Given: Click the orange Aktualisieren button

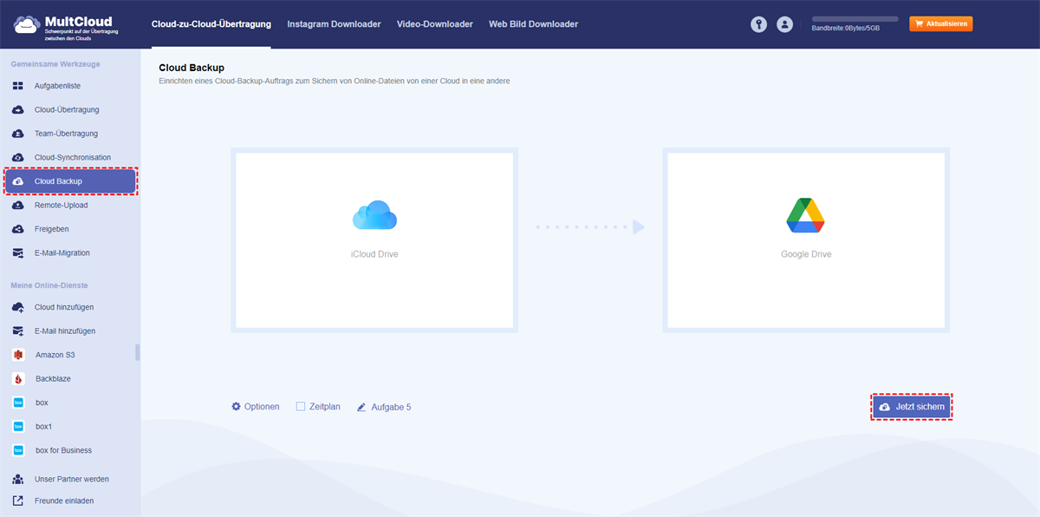Looking at the screenshot, I should (x=940, y=24).
